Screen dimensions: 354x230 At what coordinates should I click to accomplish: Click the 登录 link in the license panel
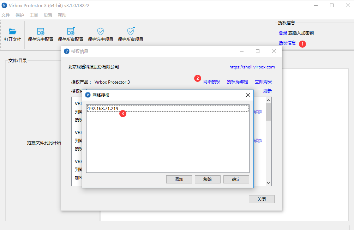(283, 33)
